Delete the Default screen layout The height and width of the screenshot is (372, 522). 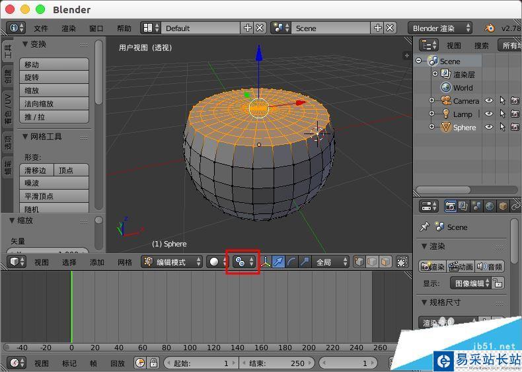pyautogui.click(x=260, y=28)
